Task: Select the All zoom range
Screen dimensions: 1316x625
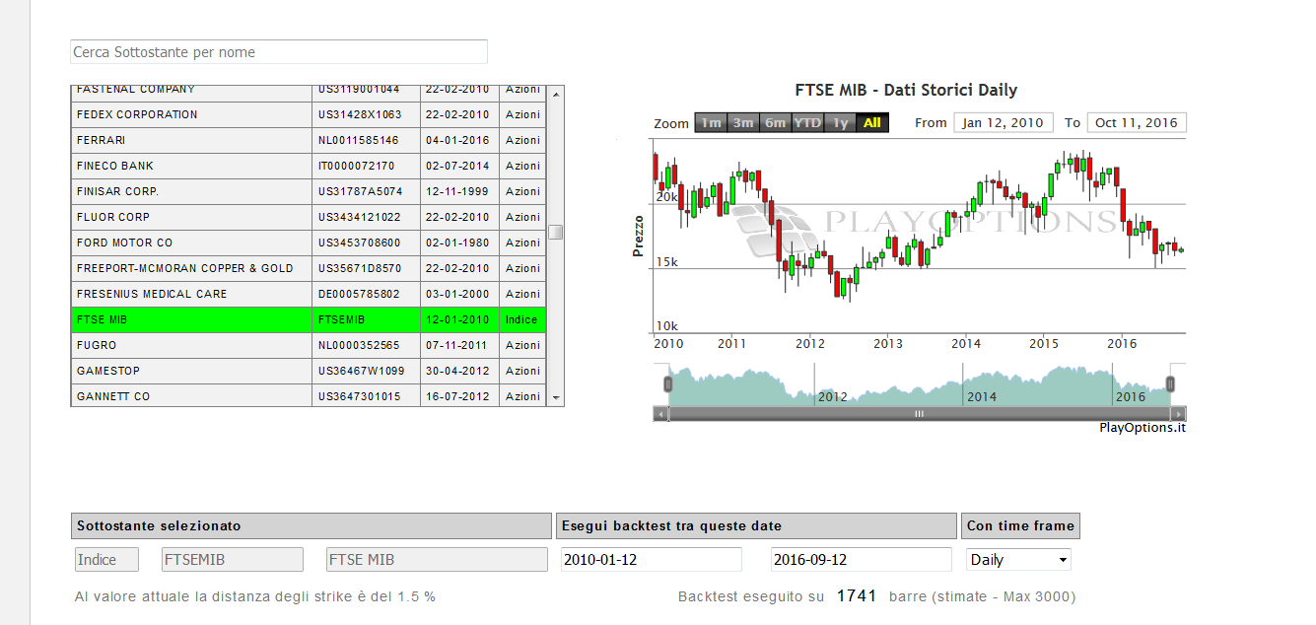Action: (x=871, y=123)
